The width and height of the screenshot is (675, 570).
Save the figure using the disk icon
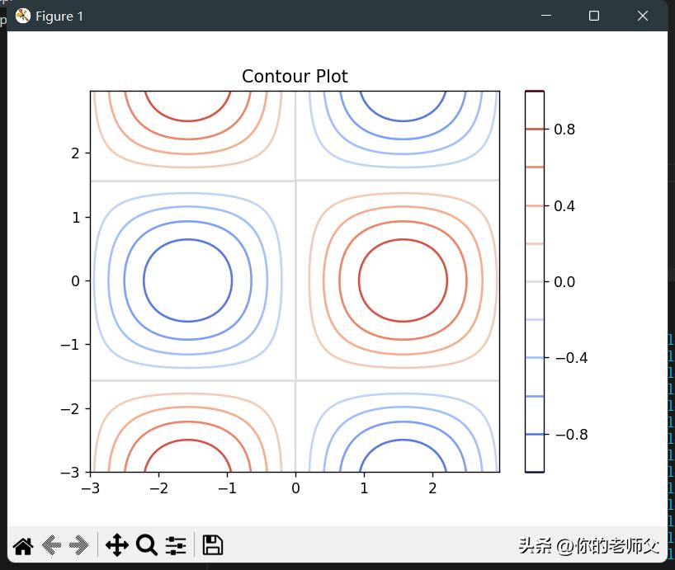click(212, 544)
